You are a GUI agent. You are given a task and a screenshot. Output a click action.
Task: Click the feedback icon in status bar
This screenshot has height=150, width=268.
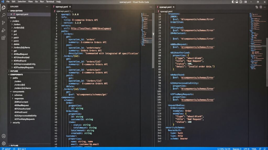[x=260, y=149]
